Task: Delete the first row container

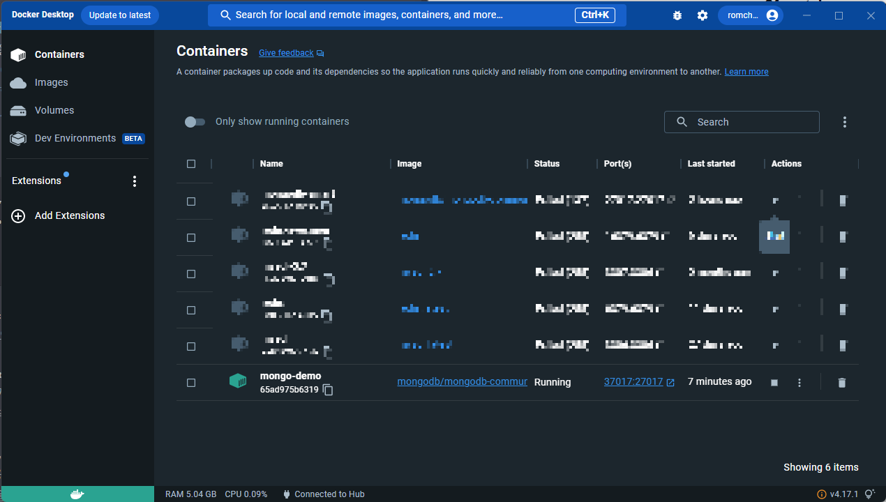Action: click(x=843, y=201)
